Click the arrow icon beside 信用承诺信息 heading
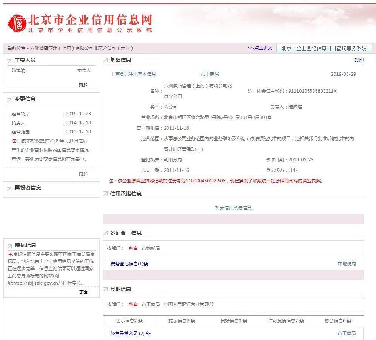Viewport: 376px width, 340px height. click(x=105, y=194)
